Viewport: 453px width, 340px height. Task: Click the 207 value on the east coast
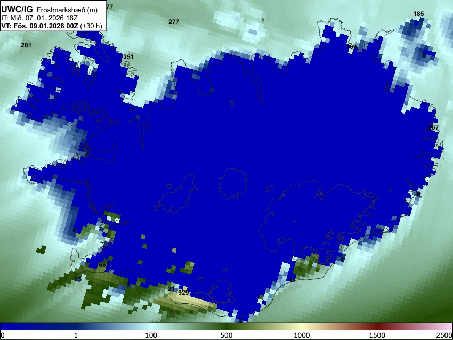(x=433, y=128)
